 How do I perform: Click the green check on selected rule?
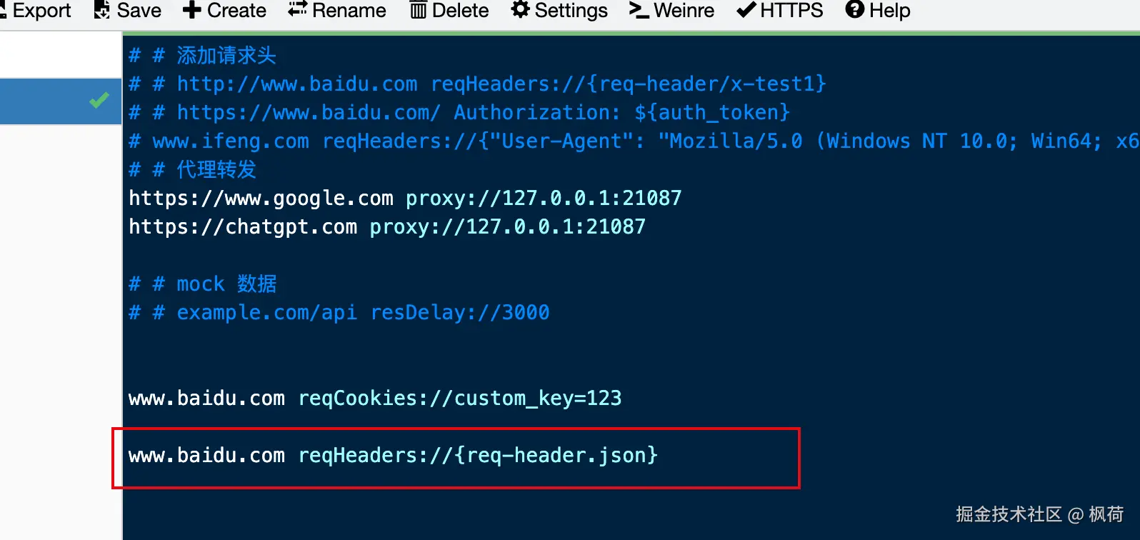[99, 100]
